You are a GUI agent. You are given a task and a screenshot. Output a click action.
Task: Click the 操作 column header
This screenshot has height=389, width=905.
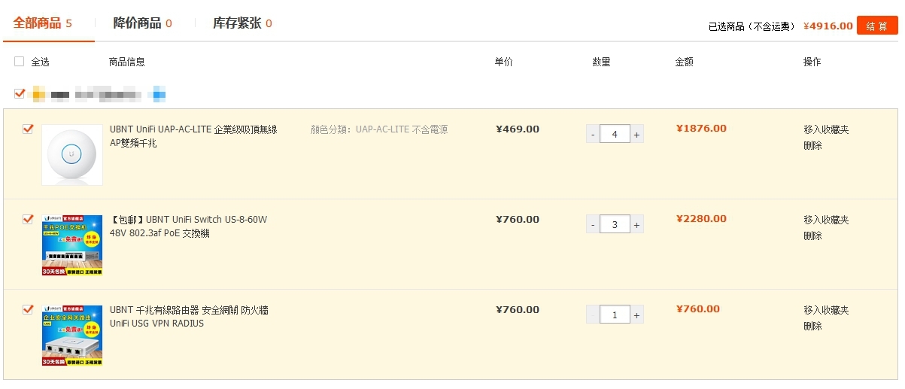coord(812,62)
